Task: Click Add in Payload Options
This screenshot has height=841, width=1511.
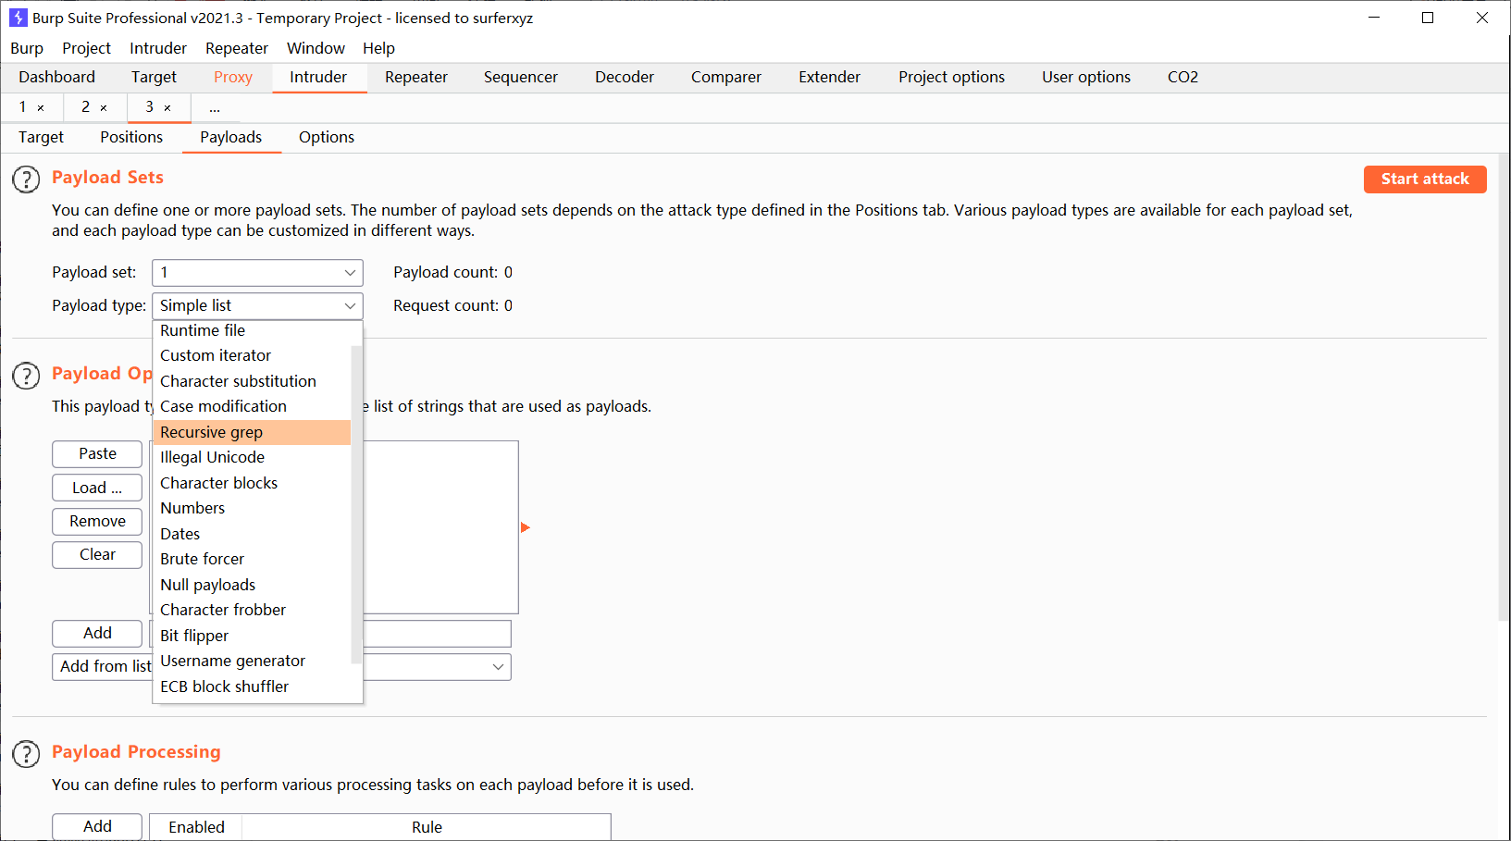Action: (97, 634)
